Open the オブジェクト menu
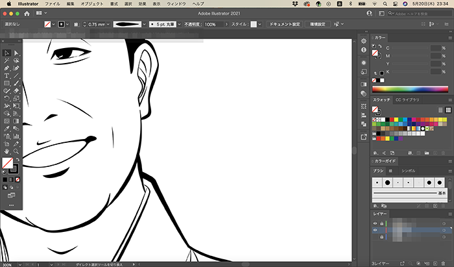Viewport: 454px width, 267px height. click(x=92, y=4)
